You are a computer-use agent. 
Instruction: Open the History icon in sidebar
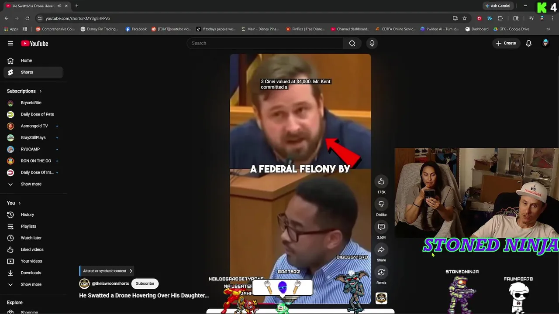click(x=10, y=215)
